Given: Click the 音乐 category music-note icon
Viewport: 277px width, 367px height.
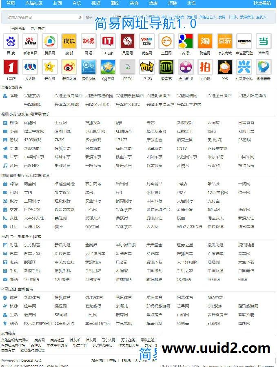Looking at the screenshot, I should 5,166.
